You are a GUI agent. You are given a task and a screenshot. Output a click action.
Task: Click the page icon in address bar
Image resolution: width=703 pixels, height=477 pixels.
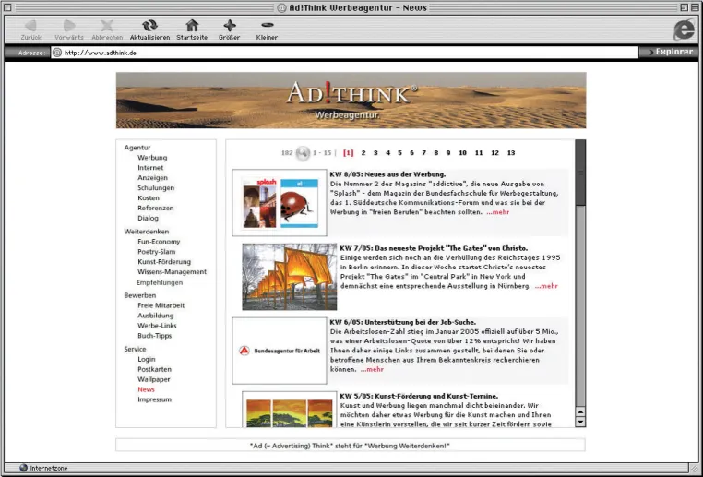tap(57, 53)
